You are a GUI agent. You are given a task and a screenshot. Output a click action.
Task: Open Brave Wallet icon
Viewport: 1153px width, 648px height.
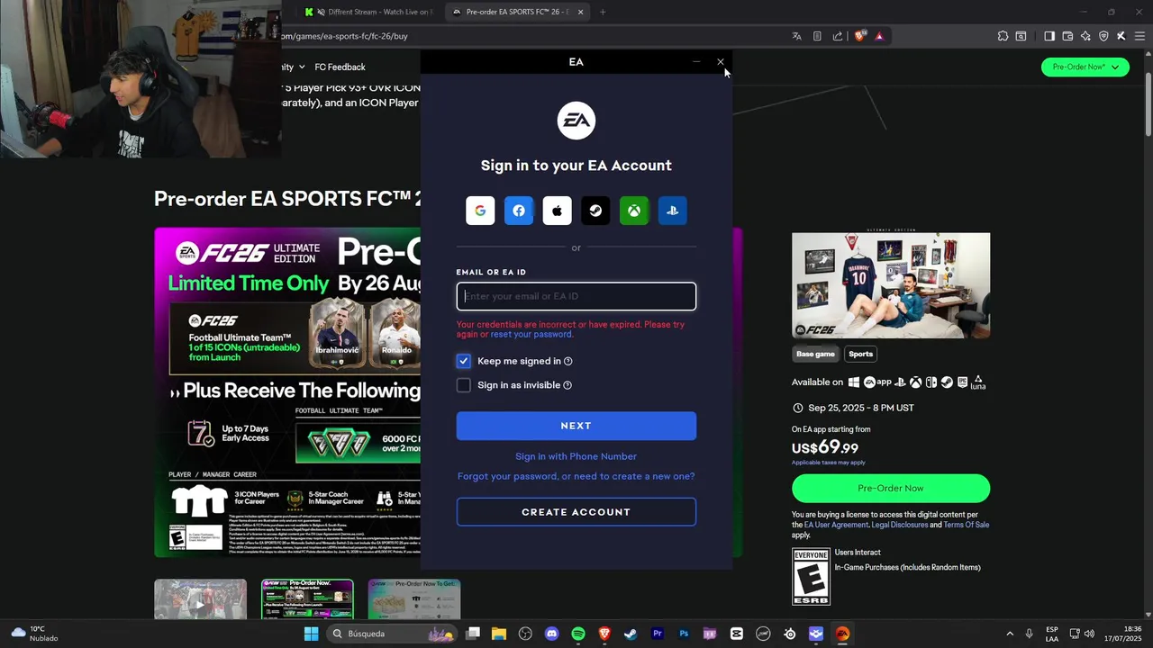[1067, 36]
